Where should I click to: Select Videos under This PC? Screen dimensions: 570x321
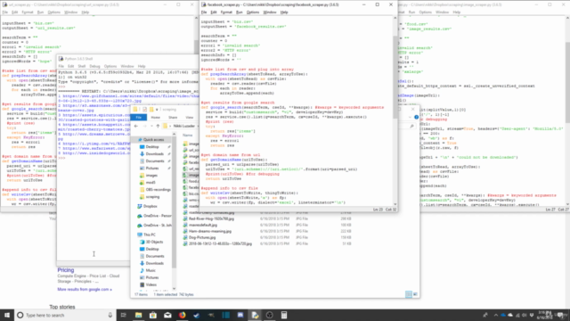[x=148, y=284]
